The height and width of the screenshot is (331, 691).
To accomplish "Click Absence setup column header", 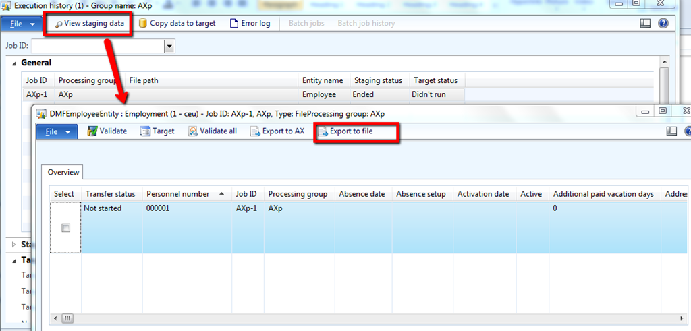I will tap(423, 194).
